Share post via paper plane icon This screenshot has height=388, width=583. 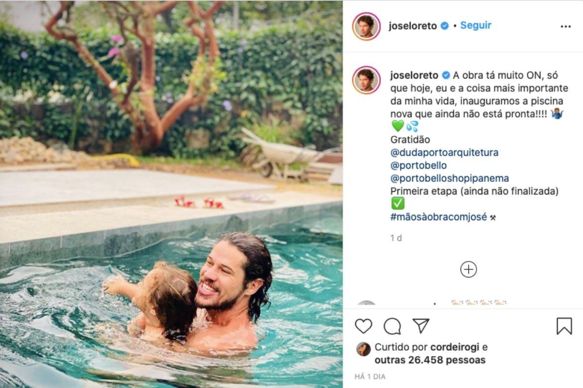pyautogui.click(x=421, y=325)
